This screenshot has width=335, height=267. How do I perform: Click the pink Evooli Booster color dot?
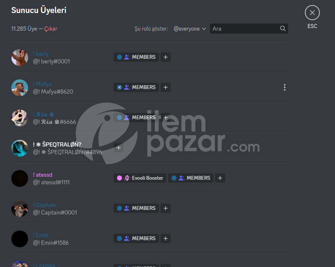point(119,178)
